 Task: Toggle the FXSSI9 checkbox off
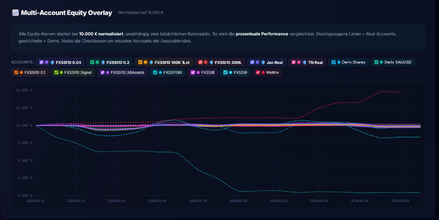225,72
